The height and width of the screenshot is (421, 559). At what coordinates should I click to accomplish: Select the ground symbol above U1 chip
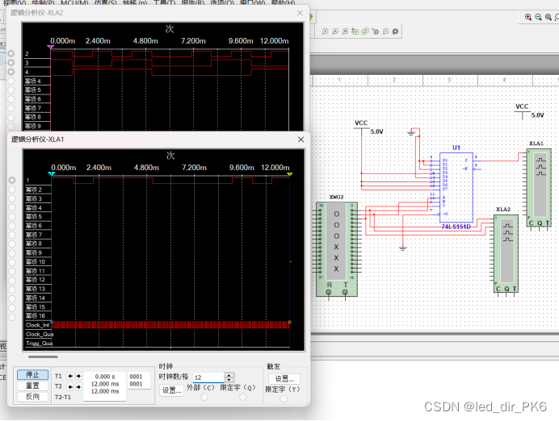[411, 132]
